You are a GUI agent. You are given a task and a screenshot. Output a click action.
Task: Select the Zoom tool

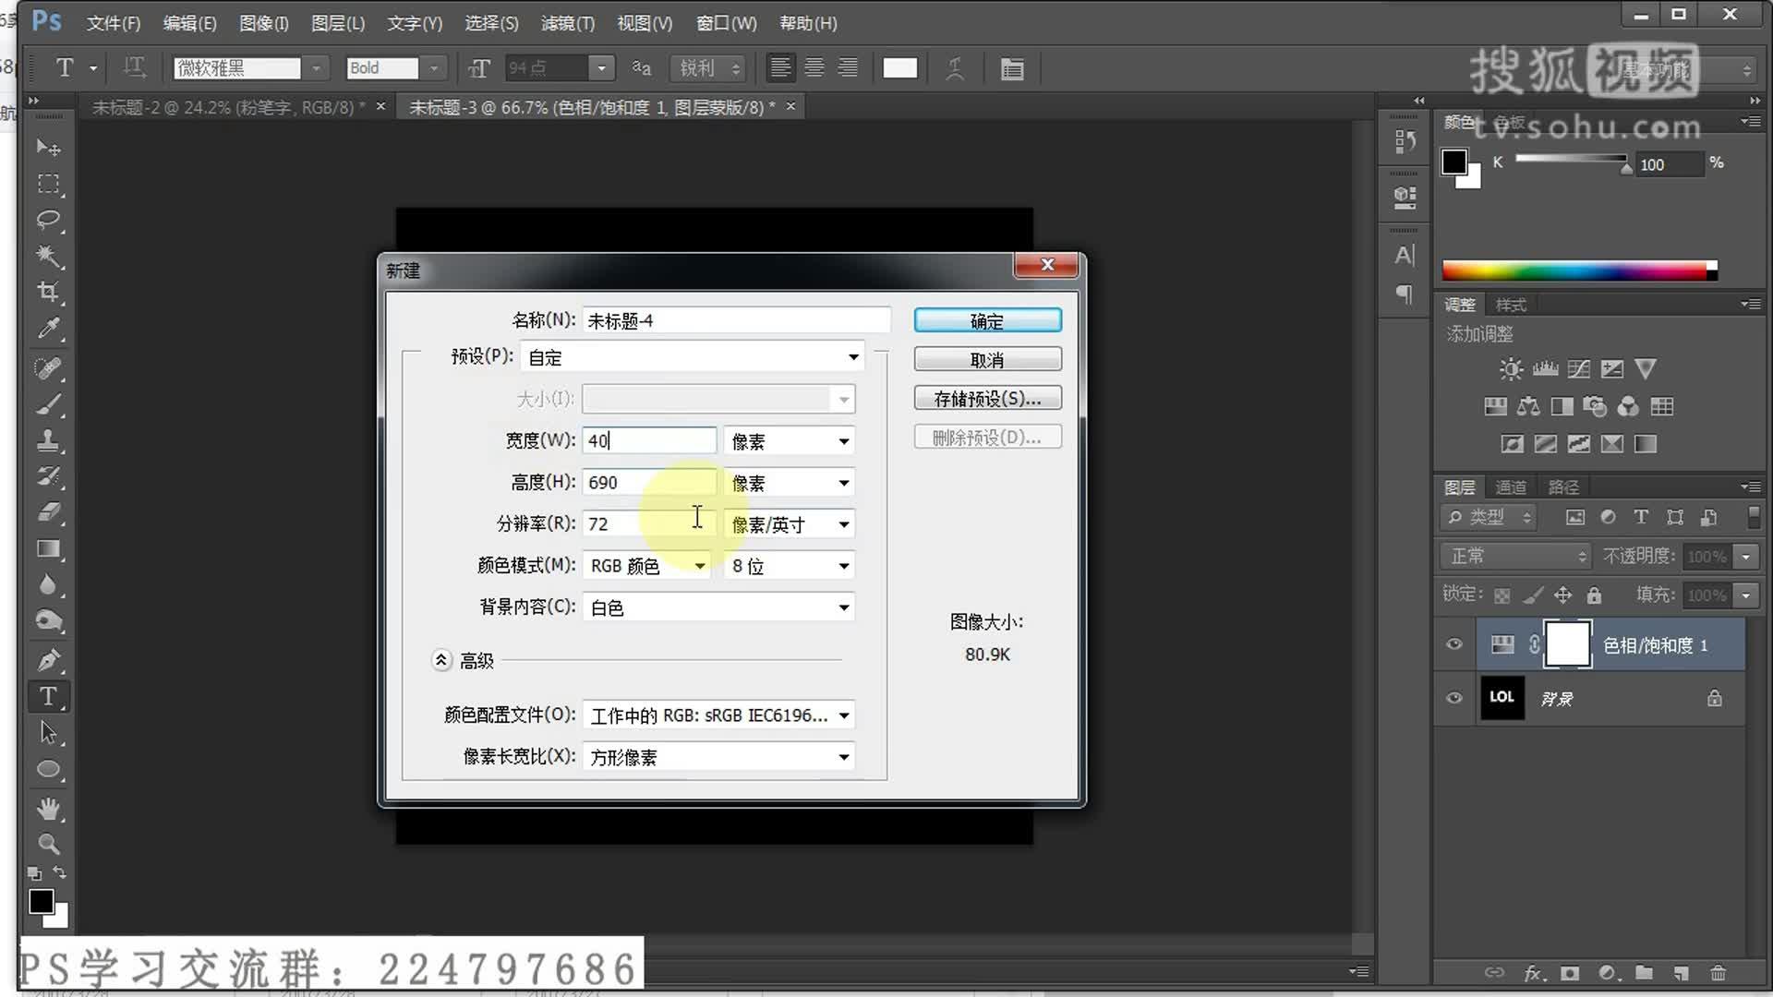tap(49, 845)
